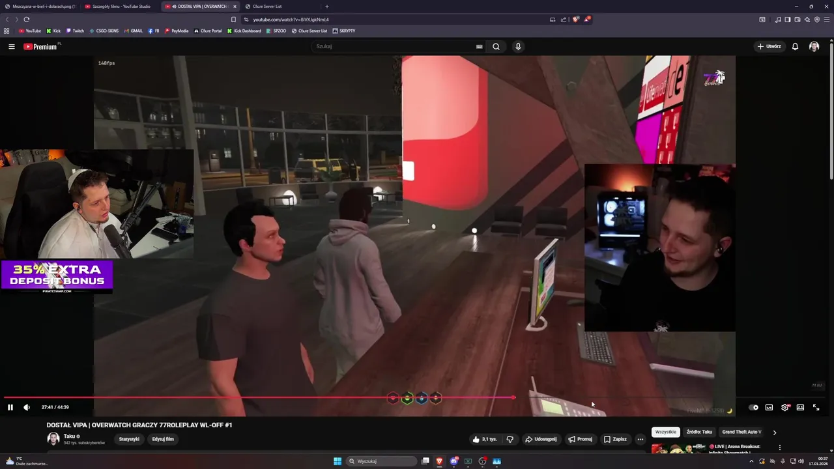Open more actions three-dot menu
The image size is (834, 469).
pyautogui.click(x=640, y=439)
